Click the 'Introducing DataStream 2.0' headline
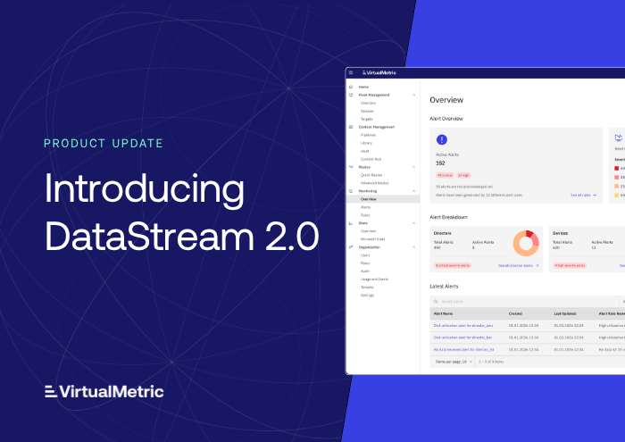 (x=182, y=213)
